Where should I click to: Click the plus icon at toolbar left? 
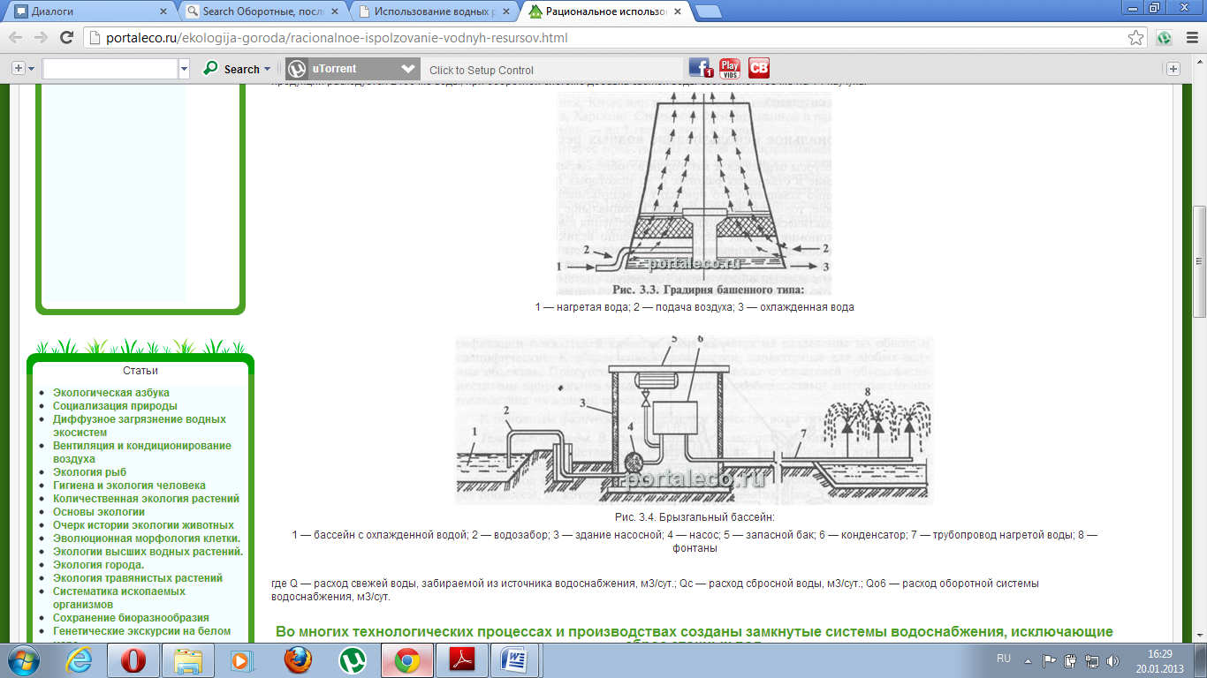click(x=18, y=69)
